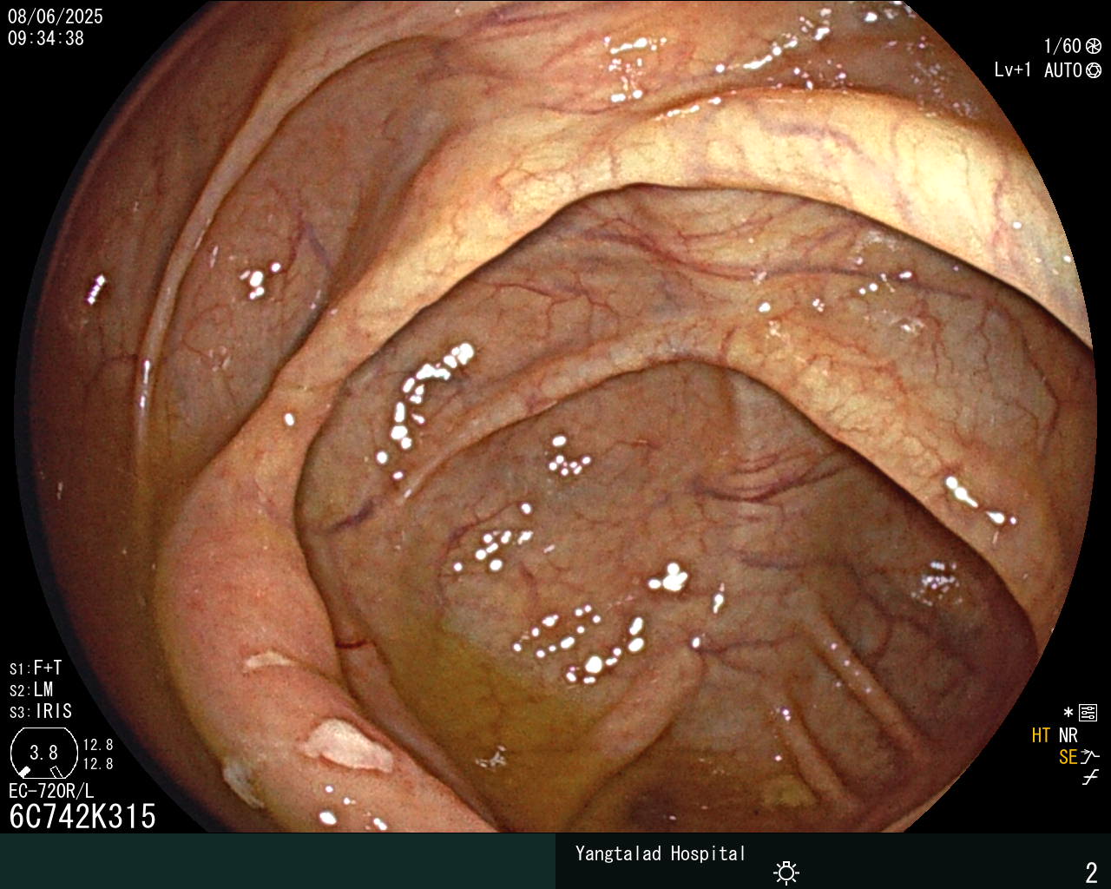Screen dimensions: 1111x889
Task: Click the structure emphasis curve icon beside SE
Action: click(x=1090, y=757)
